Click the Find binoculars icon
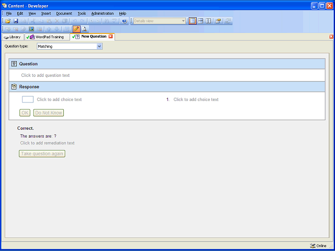This screenshot has height=251, width=335. [107, 21]
